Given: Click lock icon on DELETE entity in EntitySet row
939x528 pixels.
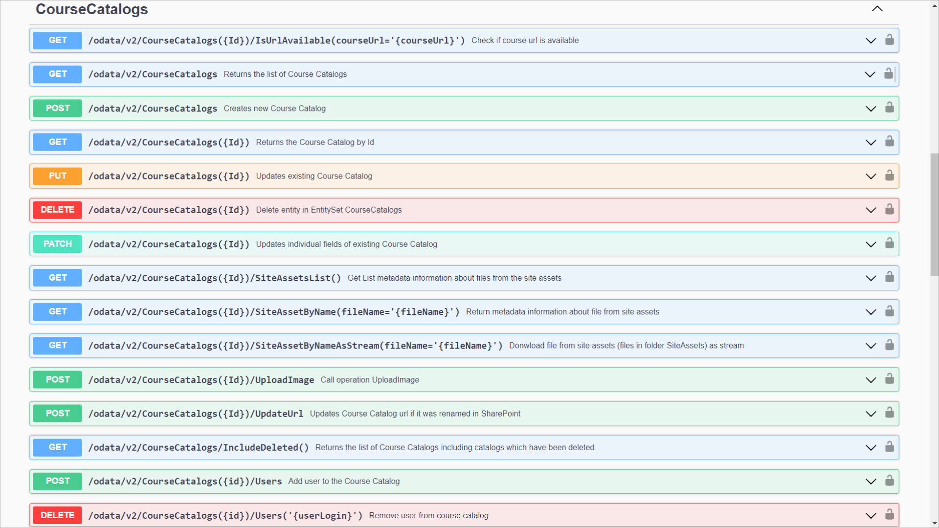Looking at the screenshot, I should pos(889,210).
